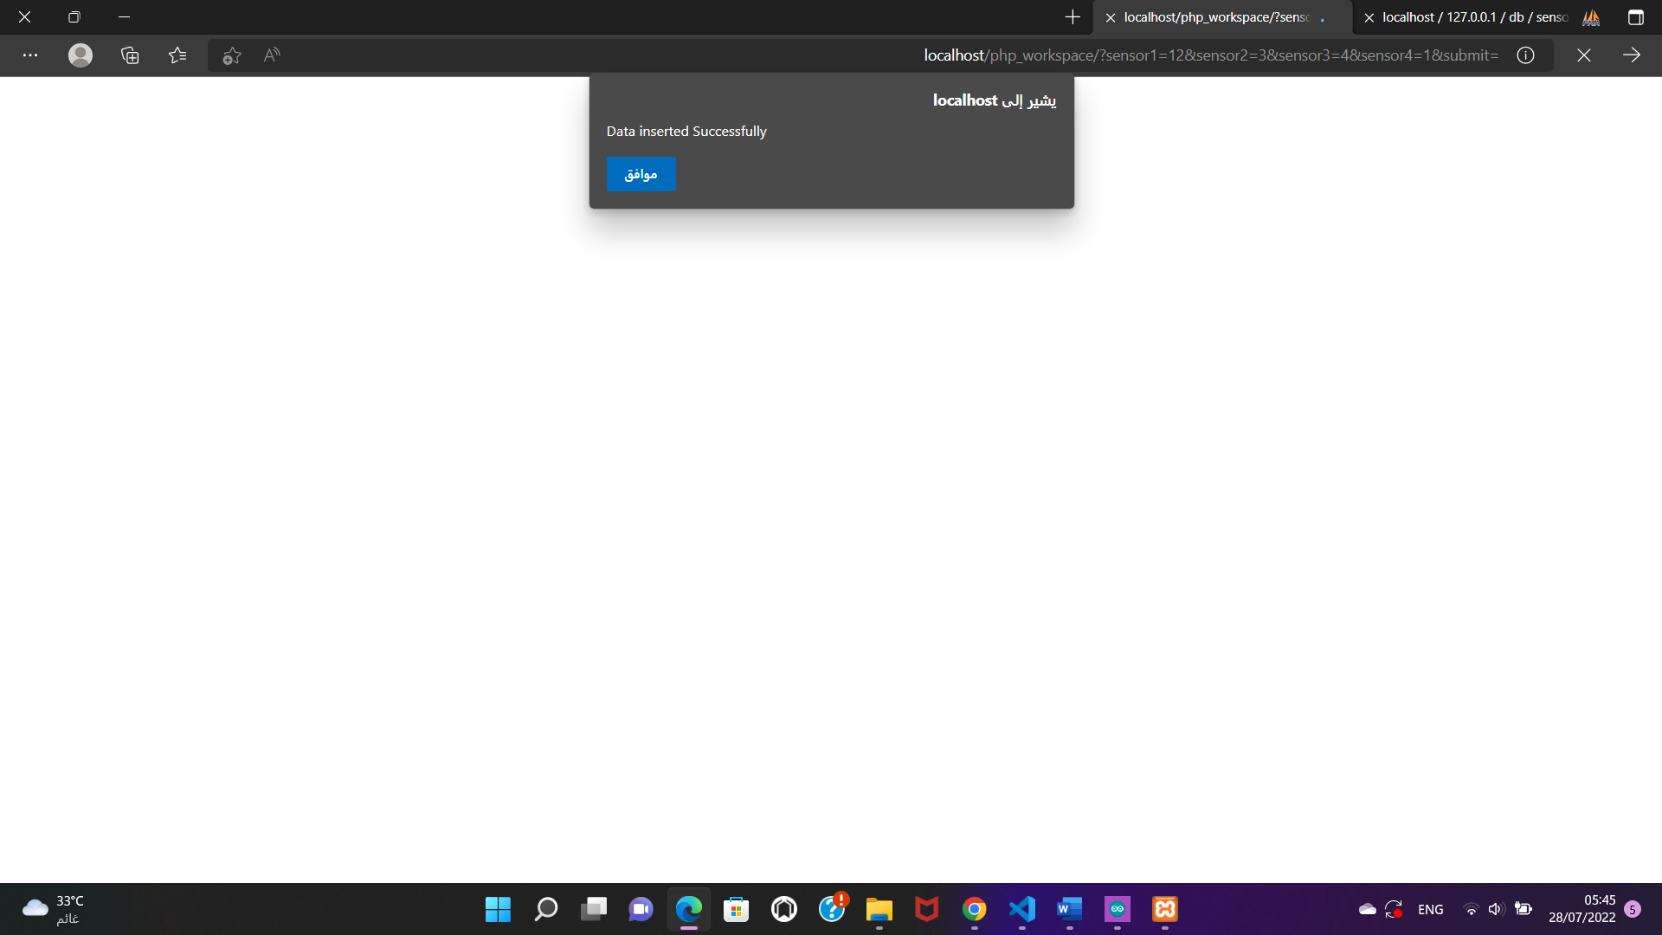Viewport: 1662px width, 935px height.
Task: Open Windows Search from taskbar
Action: pyautogui.click(x=546, y=909)
